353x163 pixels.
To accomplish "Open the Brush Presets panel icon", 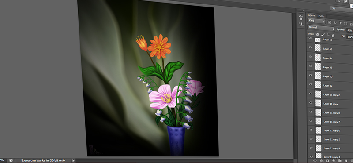I will click(301, 18).
